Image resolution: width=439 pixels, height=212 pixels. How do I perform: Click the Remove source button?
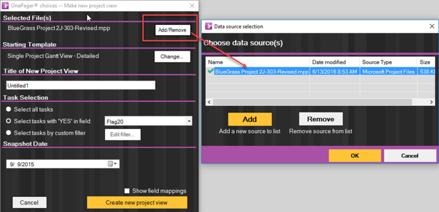[321, 119]
